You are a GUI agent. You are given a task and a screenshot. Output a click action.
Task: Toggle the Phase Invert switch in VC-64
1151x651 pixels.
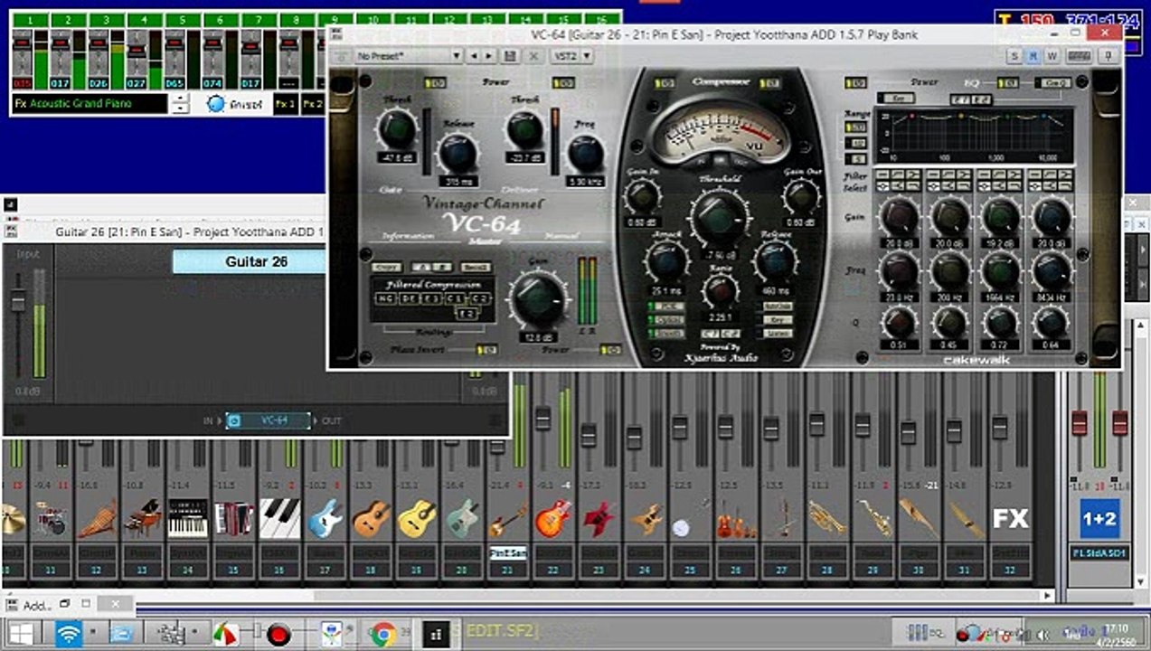[486, 349]
